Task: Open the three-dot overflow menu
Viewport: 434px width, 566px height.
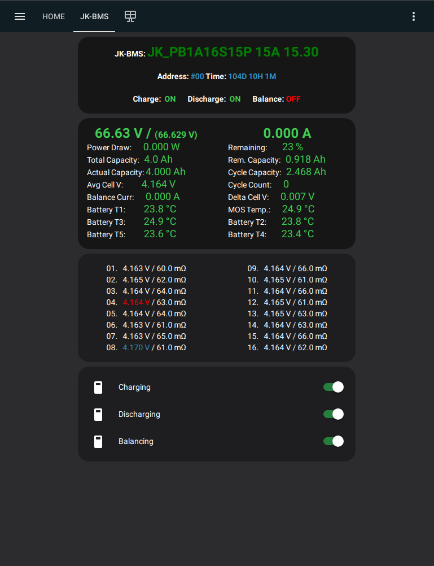Action: [414, 16]
